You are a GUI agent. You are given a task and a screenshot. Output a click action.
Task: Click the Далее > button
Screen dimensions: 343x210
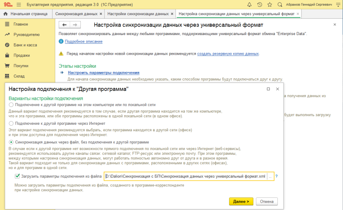pos(241,202)
